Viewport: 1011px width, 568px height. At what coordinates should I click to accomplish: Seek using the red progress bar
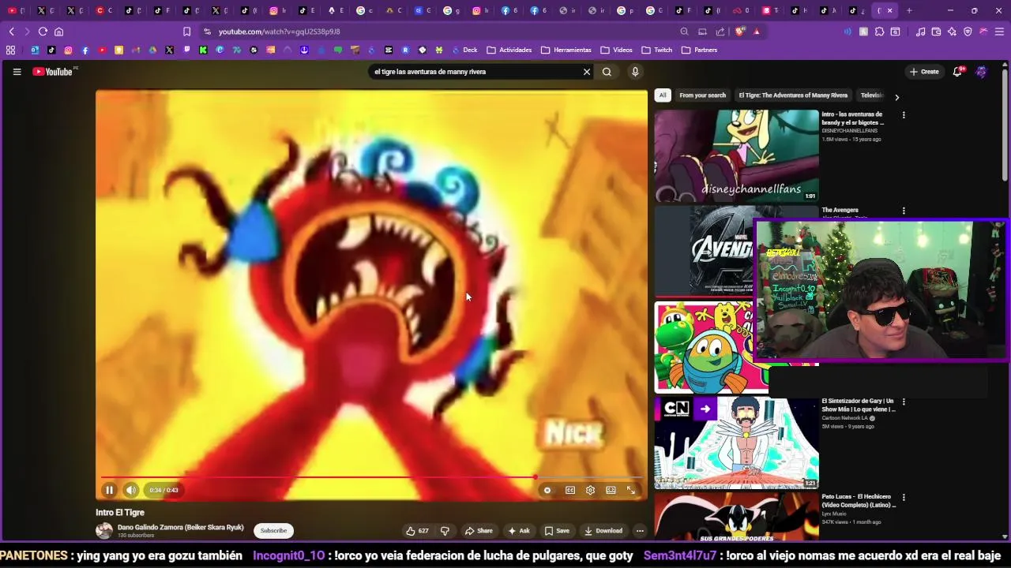pos(371,477)
